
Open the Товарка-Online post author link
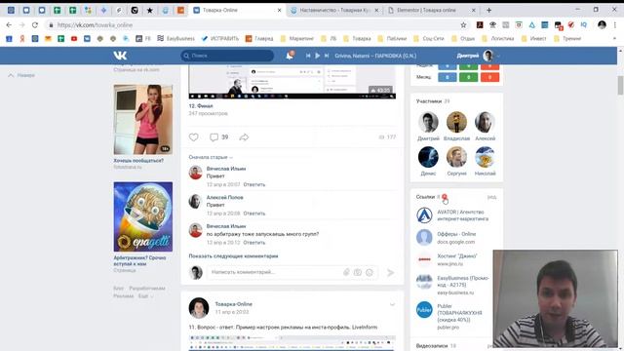(x=234, y=304)
